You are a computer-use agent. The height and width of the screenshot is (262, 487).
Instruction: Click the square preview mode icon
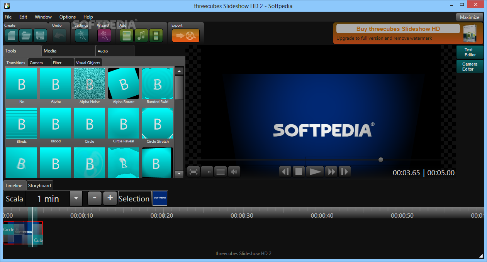pos(221,172)
